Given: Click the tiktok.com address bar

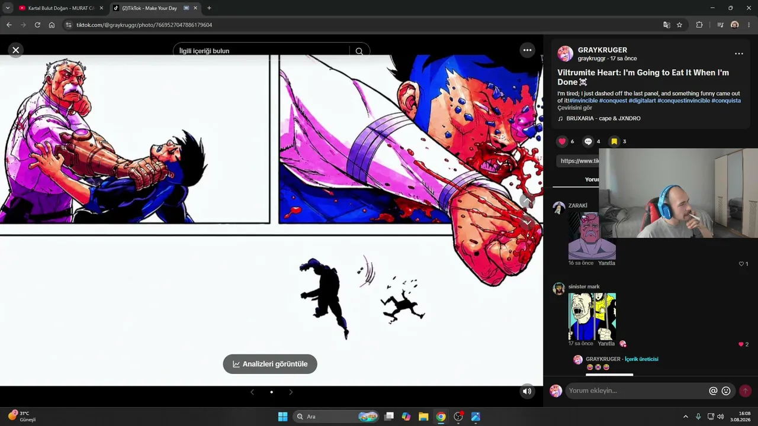Looking at the screenshot, I should pos(361,25).
